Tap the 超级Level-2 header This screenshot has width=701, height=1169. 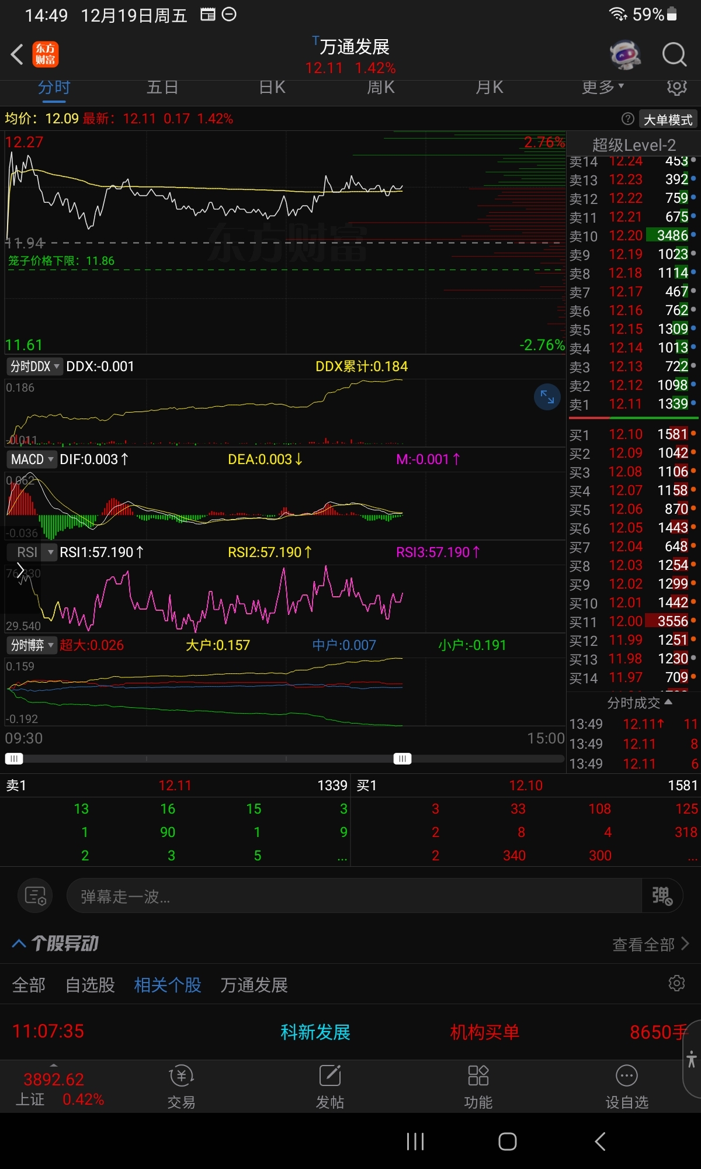tap(634, 144)
